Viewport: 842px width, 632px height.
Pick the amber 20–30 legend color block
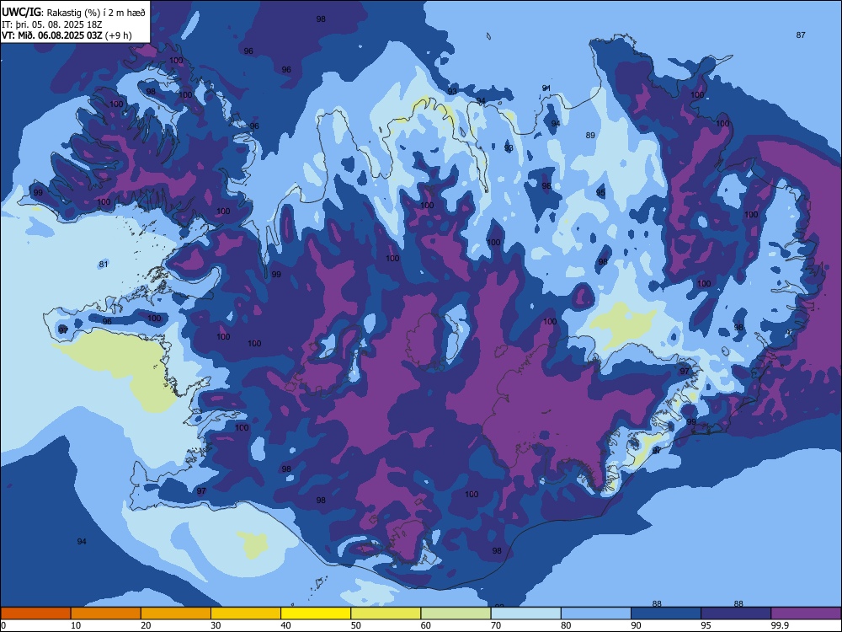[176, 613]
